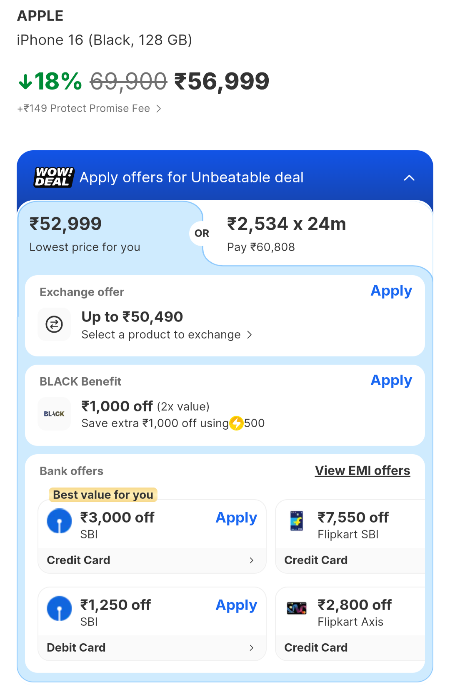Tap Select a product to exchange

tap(167, 335)
